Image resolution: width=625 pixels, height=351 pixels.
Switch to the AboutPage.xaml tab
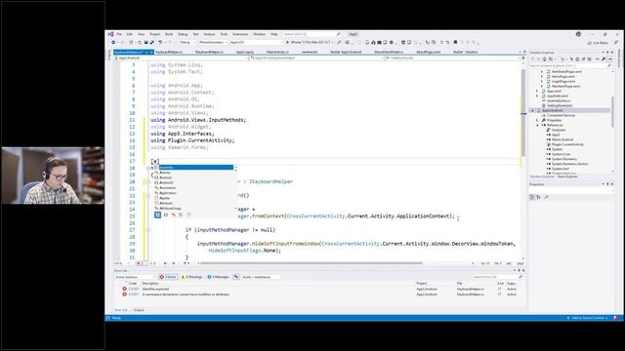point(428,52)
